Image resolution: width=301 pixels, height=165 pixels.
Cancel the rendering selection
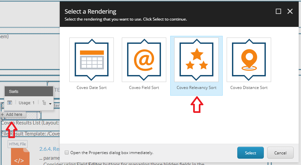[280, 153]
